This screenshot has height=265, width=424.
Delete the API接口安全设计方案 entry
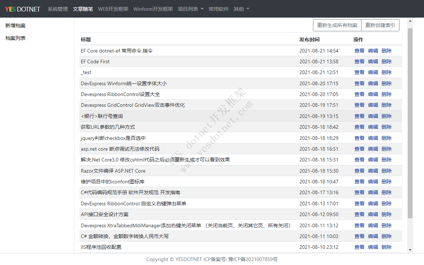386,214
